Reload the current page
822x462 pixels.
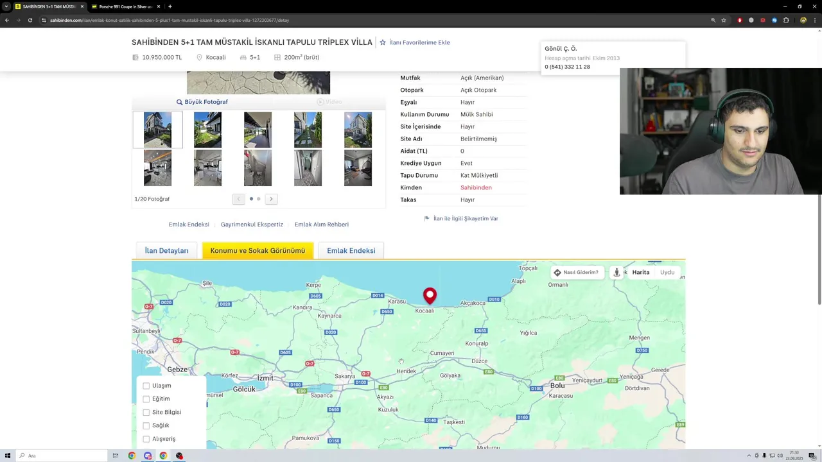tap(30, 20)
